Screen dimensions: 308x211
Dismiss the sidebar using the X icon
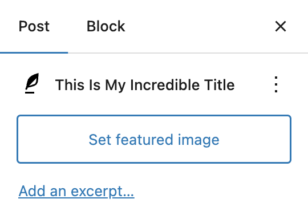280,26
